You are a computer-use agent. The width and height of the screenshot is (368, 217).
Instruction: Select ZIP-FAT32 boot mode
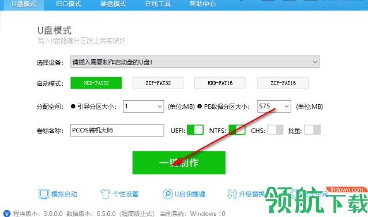pyautogui.click(x=158, y=83)
